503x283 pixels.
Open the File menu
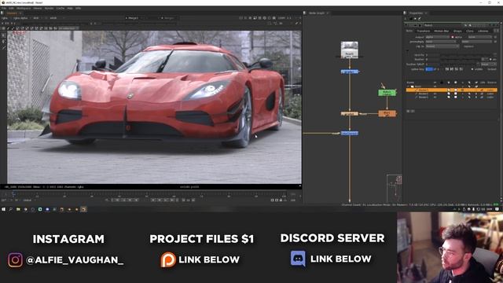click(x=4, y=8)
